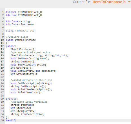
Task: Click the #include <string> line
Action: pyautogui.click(x=19, y=21)
